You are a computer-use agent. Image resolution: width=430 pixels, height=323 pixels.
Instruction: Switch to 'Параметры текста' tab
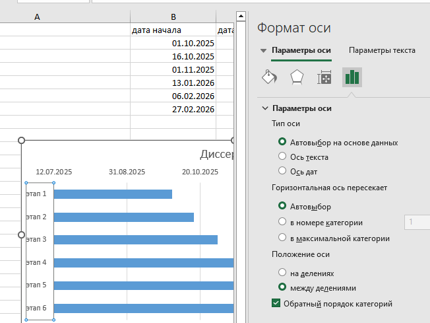click(x=382, y=50)
